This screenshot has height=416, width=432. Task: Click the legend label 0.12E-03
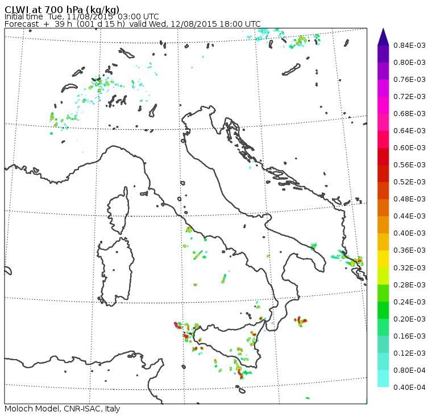pos(409,353)
